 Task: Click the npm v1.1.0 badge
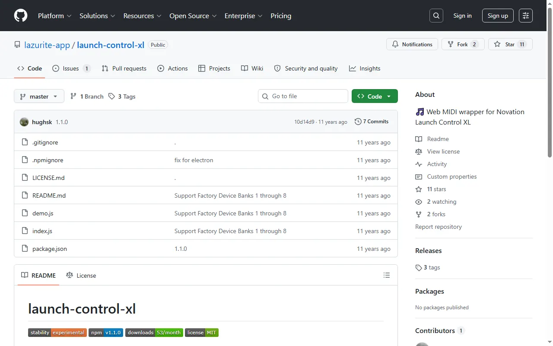106,333
